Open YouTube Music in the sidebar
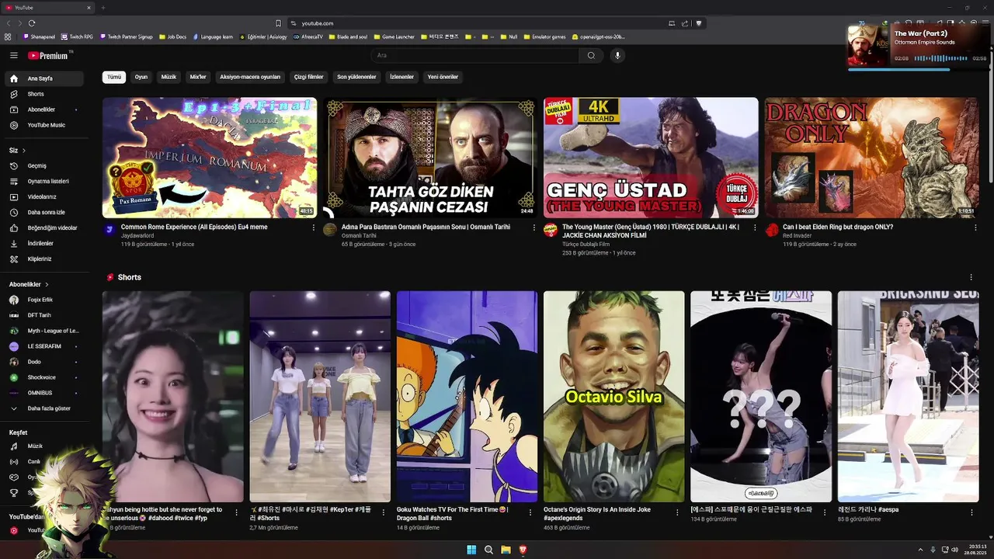This screenshot has width=994, height=559. pyautogui.click(x=43, y=125)
